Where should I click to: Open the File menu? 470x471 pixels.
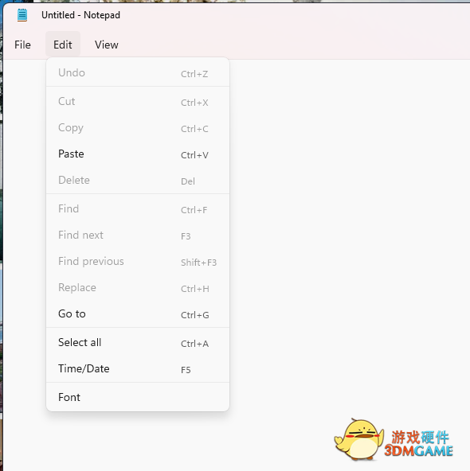[x=22, y=45]
